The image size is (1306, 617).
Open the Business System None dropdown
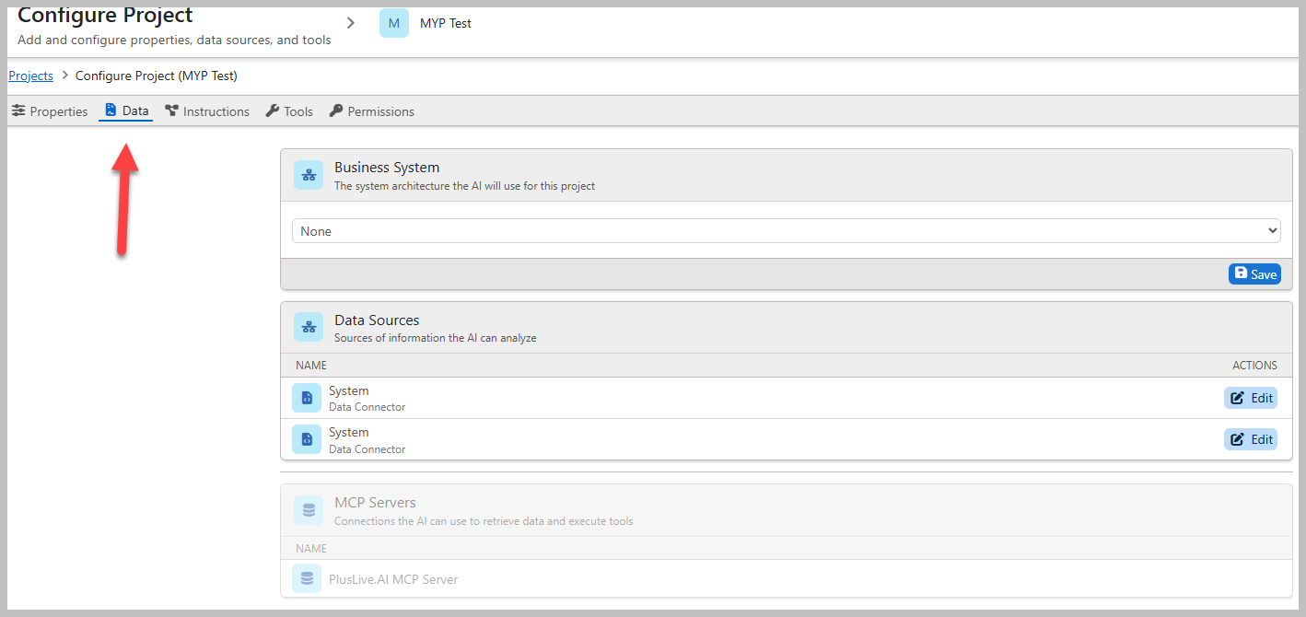click(x=786, y=231)
